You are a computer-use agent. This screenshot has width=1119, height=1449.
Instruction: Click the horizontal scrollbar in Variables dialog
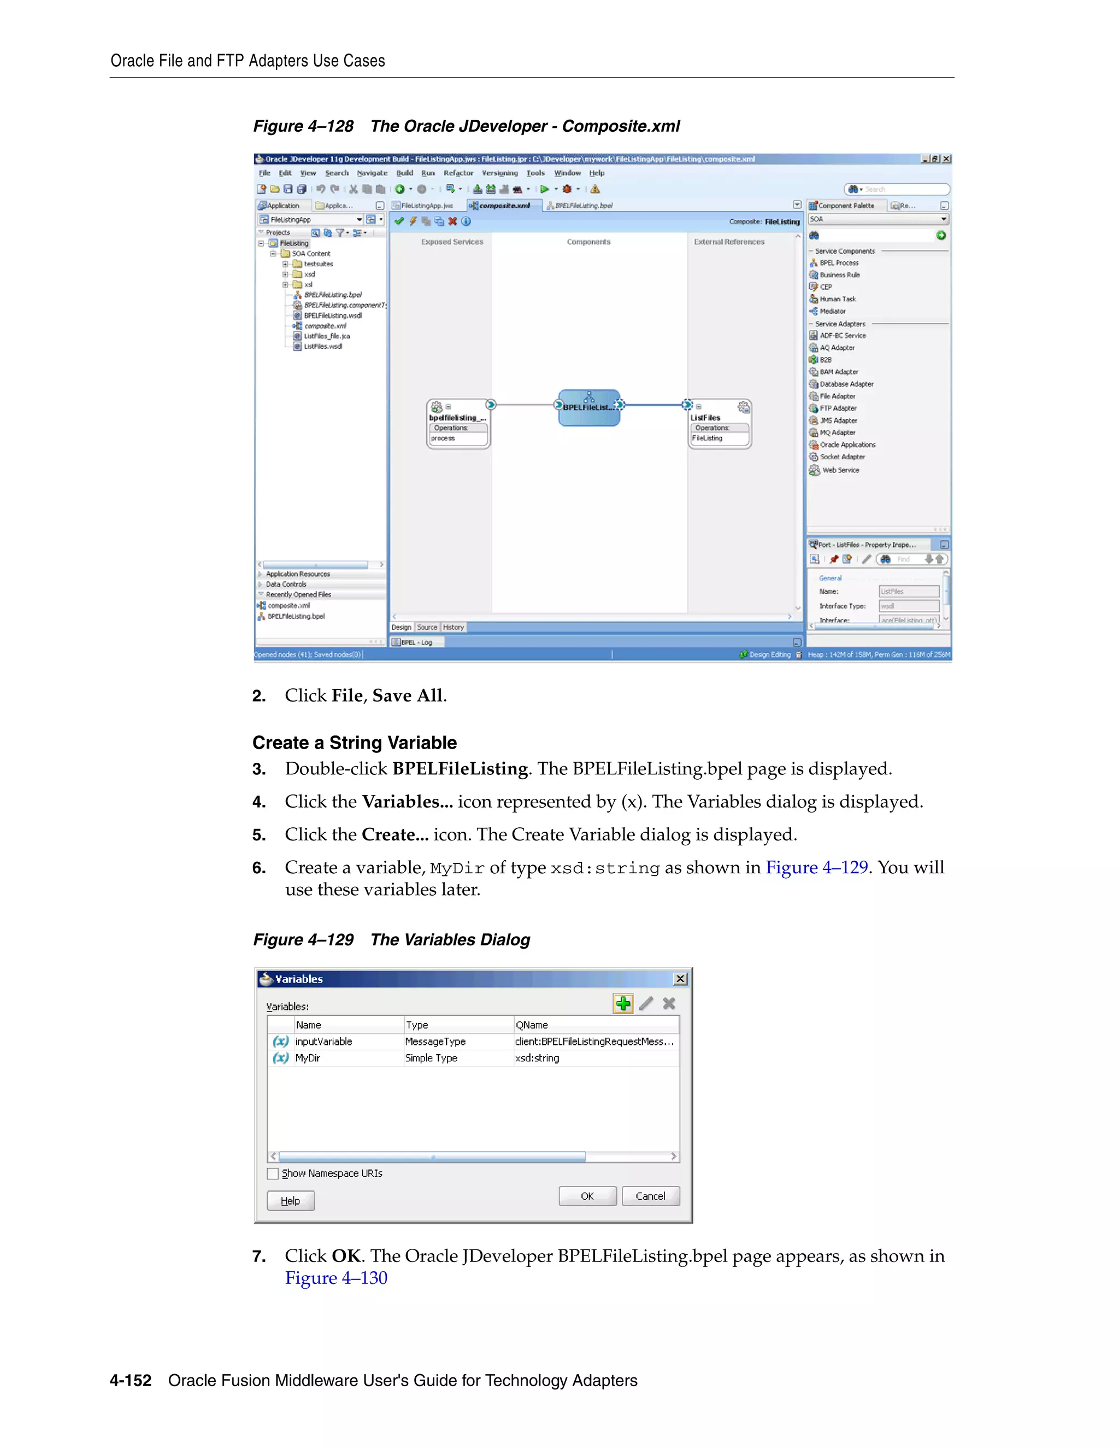tap(432, 1156)
